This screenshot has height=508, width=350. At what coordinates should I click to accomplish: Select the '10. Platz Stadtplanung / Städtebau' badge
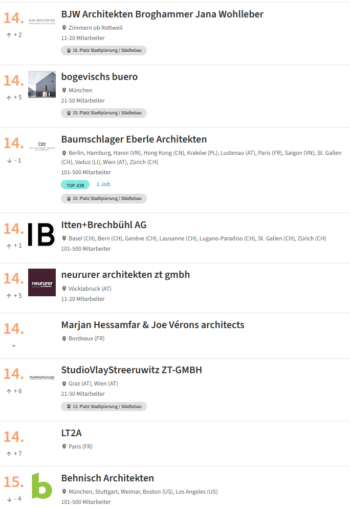click(104, 198)
